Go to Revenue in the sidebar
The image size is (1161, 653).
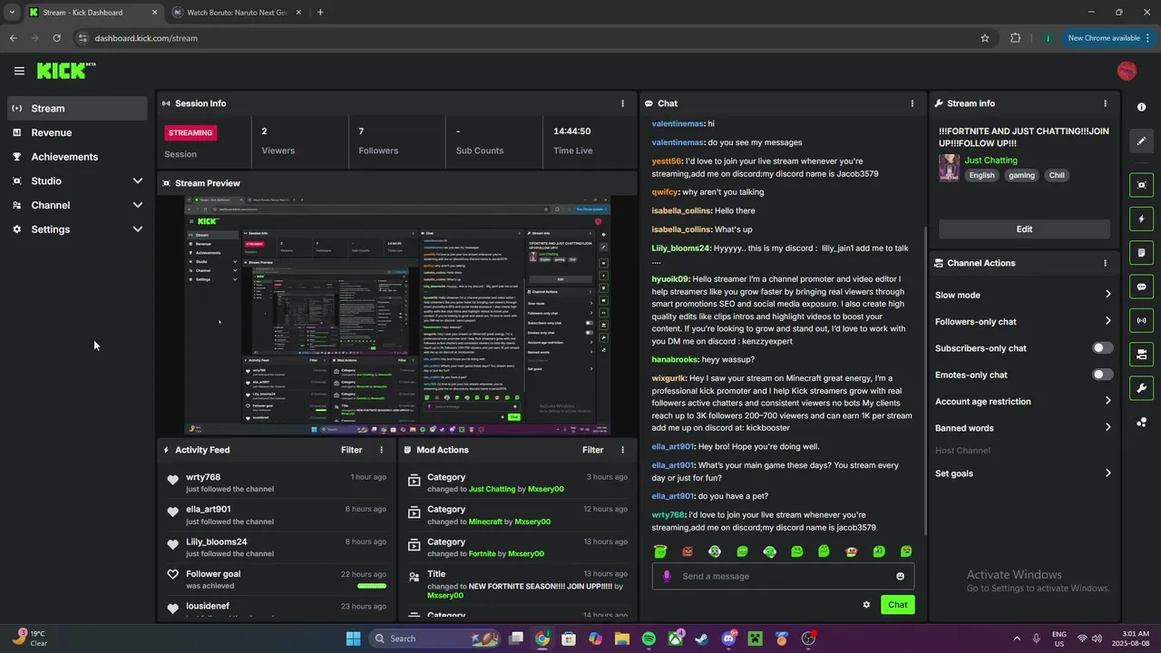coord(77,132)
